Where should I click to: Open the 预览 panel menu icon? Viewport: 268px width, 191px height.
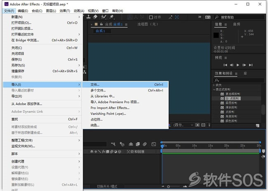(226, 58)
